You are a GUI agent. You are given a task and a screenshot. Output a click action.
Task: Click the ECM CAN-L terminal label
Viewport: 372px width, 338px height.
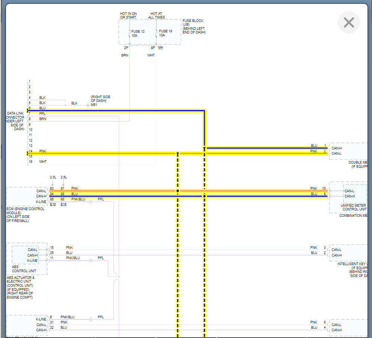41,191
